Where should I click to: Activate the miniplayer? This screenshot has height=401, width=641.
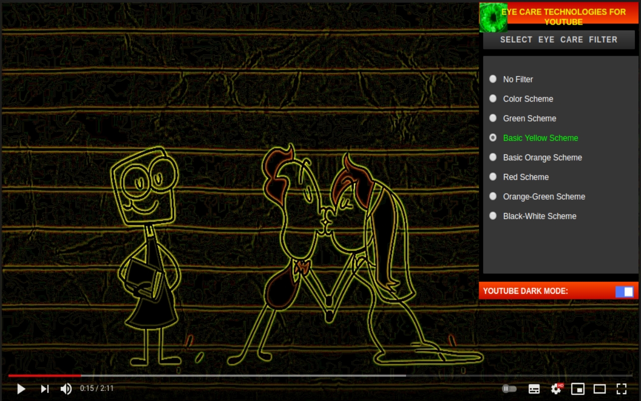click(578, 388)
